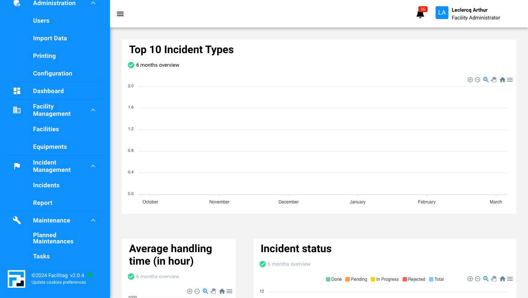Select panning tool on Top 10 Incident Types chart
Viewport: 528px width, 298px height.
click(494, 80)
